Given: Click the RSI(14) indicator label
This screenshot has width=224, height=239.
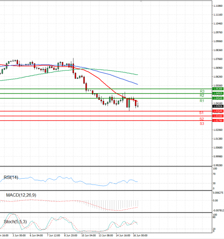Looking at the screenshot, I should click(11, 177).
